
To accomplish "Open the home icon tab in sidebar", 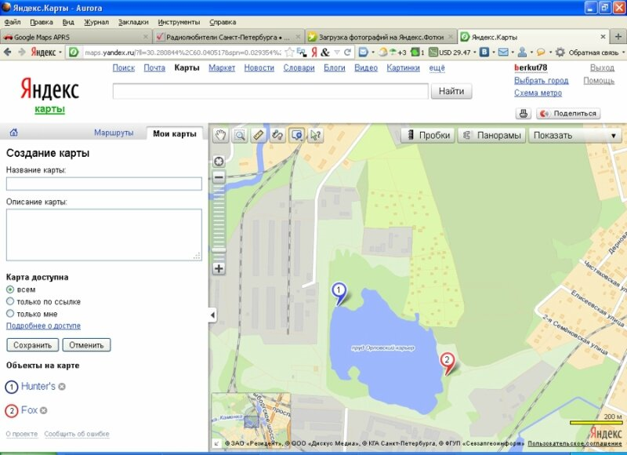I will (x=14, y=133).
